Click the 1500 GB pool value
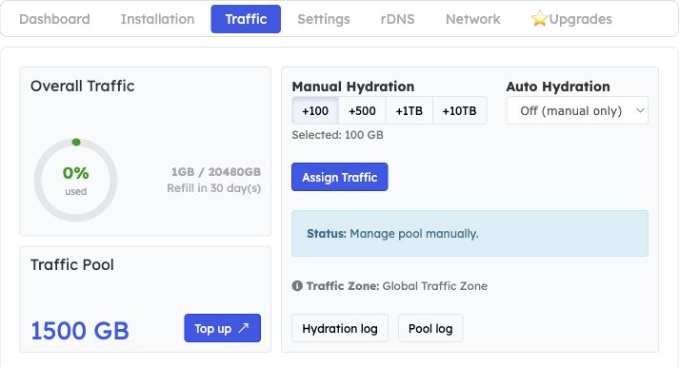679x367 pixels. point(80,331)
